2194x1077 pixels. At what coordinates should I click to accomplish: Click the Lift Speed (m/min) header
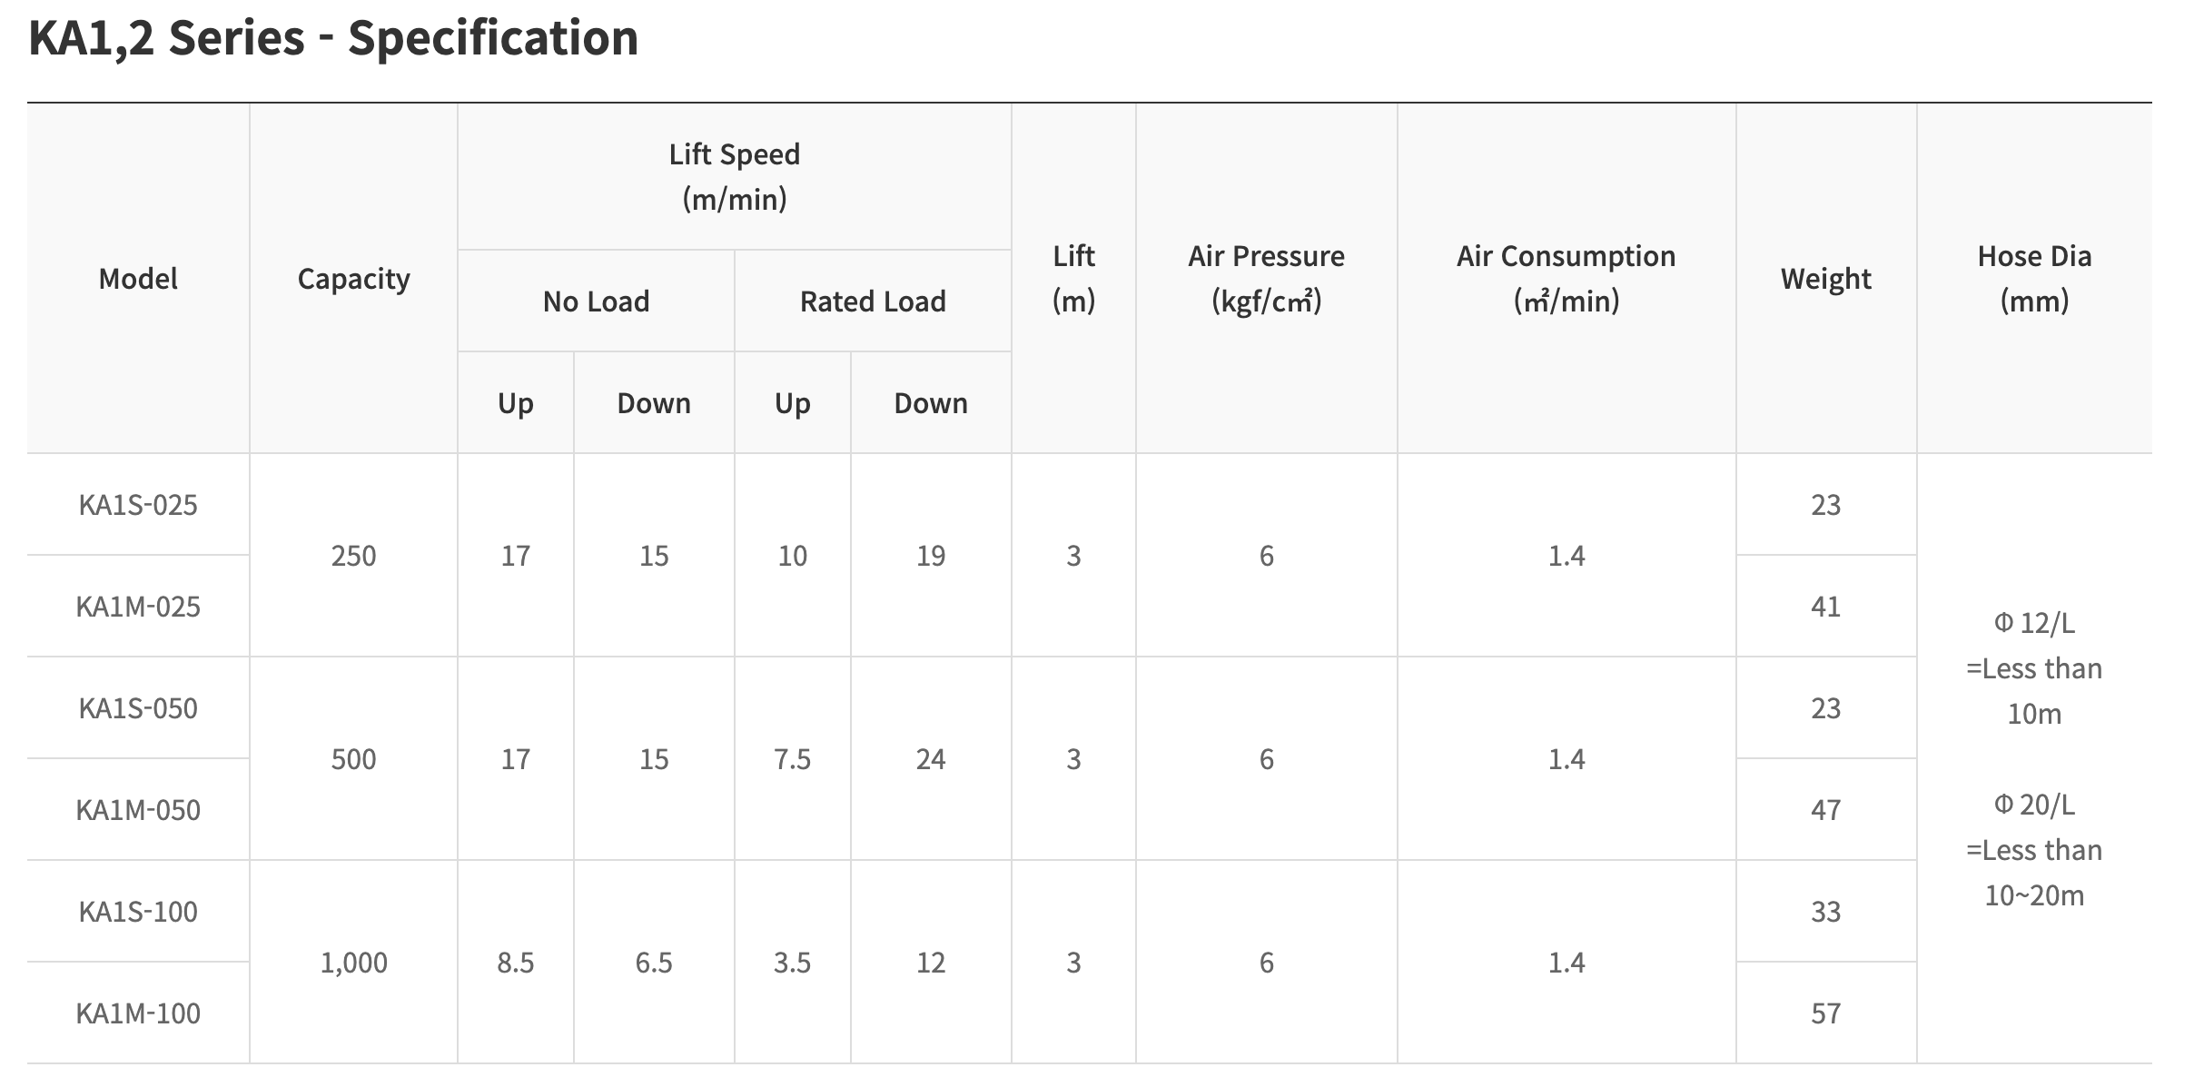point(734,176)
